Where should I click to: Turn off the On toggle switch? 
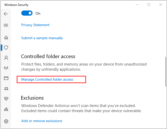click(x=27, y=13)
